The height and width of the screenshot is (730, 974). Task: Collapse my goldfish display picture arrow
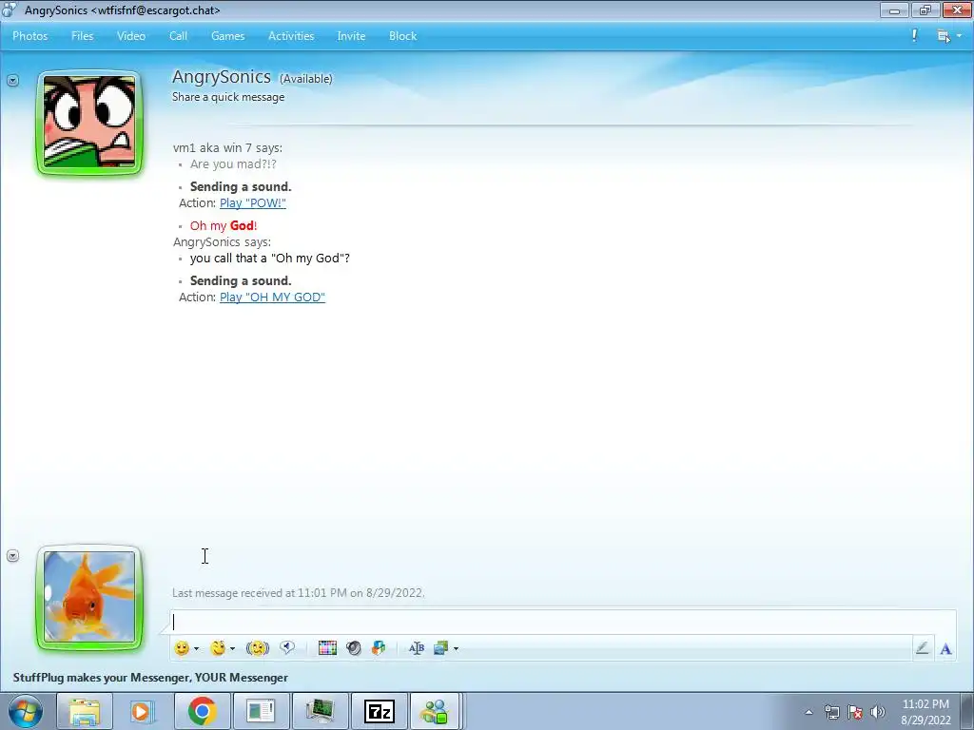point(13,555)
